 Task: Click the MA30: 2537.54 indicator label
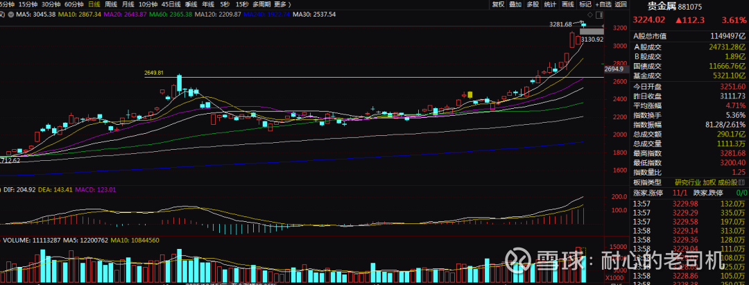[314, 15]
